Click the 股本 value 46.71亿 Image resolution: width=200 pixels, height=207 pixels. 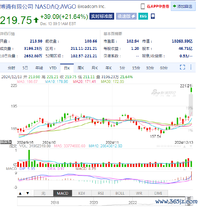point(185,49)
